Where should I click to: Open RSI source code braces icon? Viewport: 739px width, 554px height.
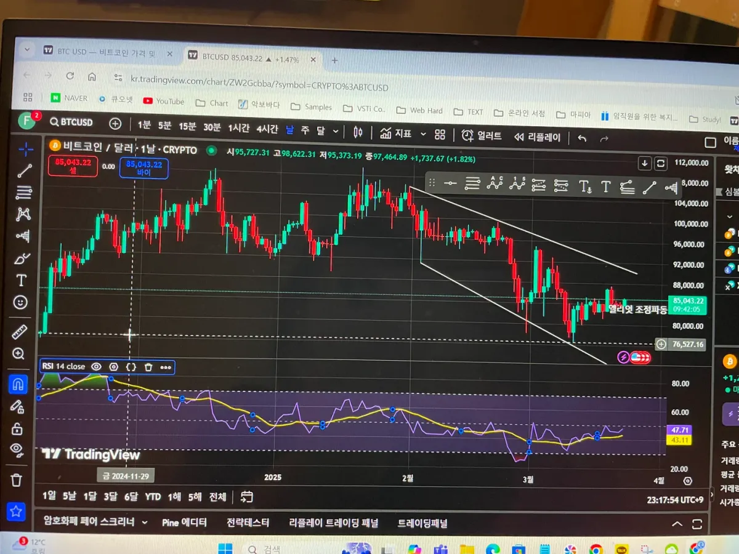tap(131, 367)
